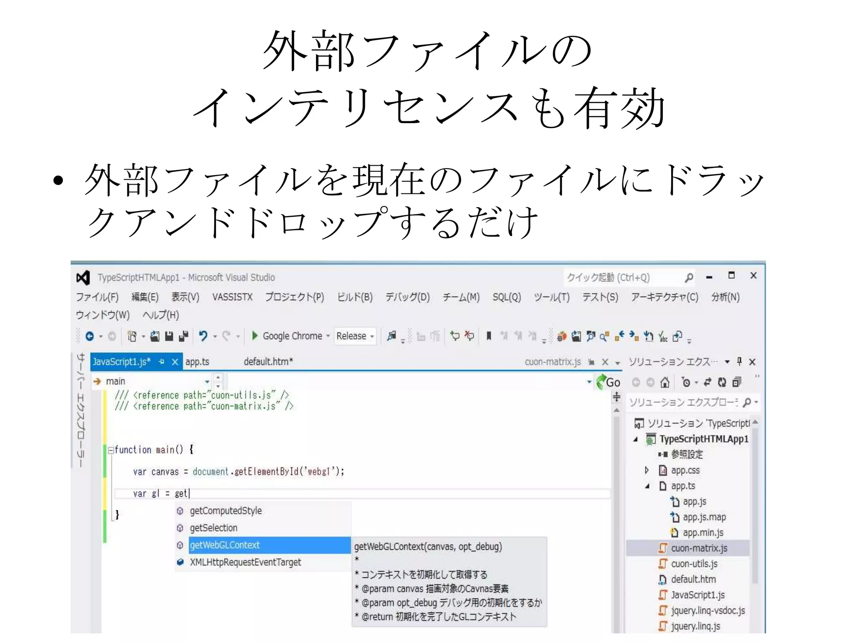
Task: Click the Solution Explorer search field
Action: [693, 402]
